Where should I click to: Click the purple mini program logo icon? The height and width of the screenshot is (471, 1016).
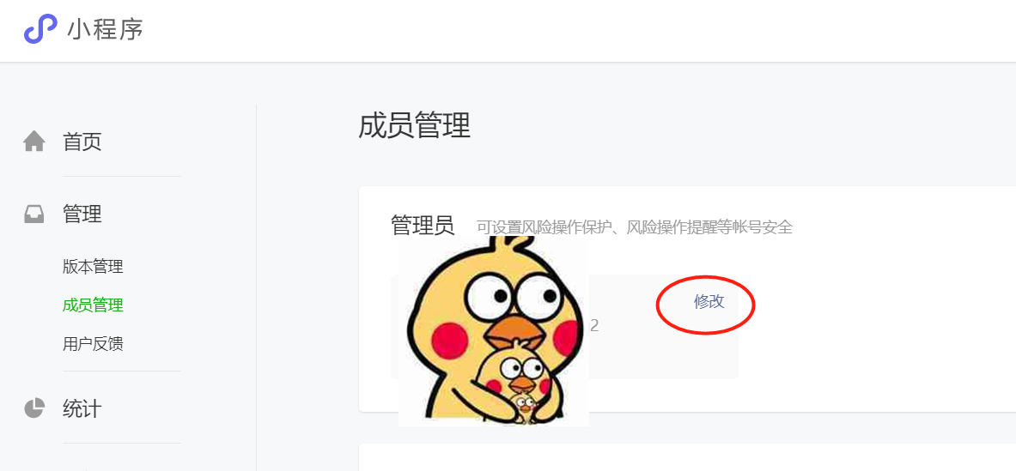(x=40, y=29)
